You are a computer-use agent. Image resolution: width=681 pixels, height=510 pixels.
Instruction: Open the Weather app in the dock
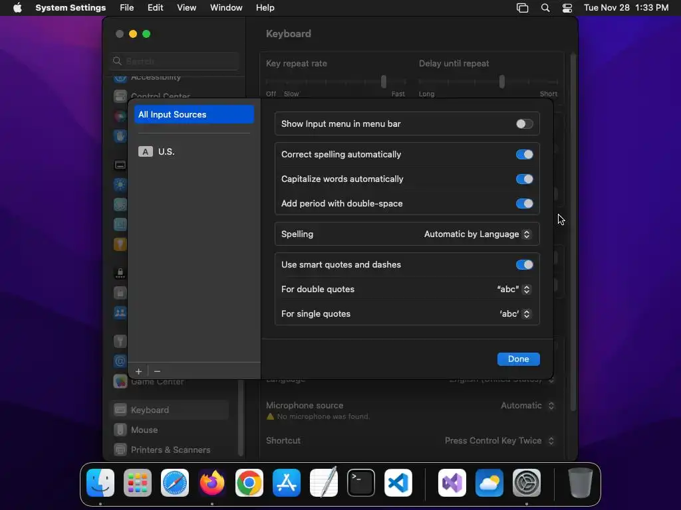click(x=489, y=483)
